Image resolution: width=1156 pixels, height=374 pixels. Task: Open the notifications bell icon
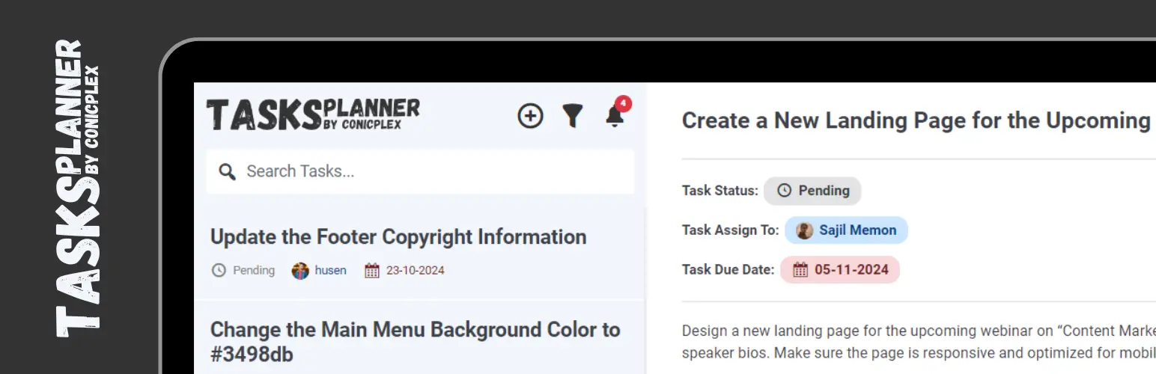[x=615, y=117]
